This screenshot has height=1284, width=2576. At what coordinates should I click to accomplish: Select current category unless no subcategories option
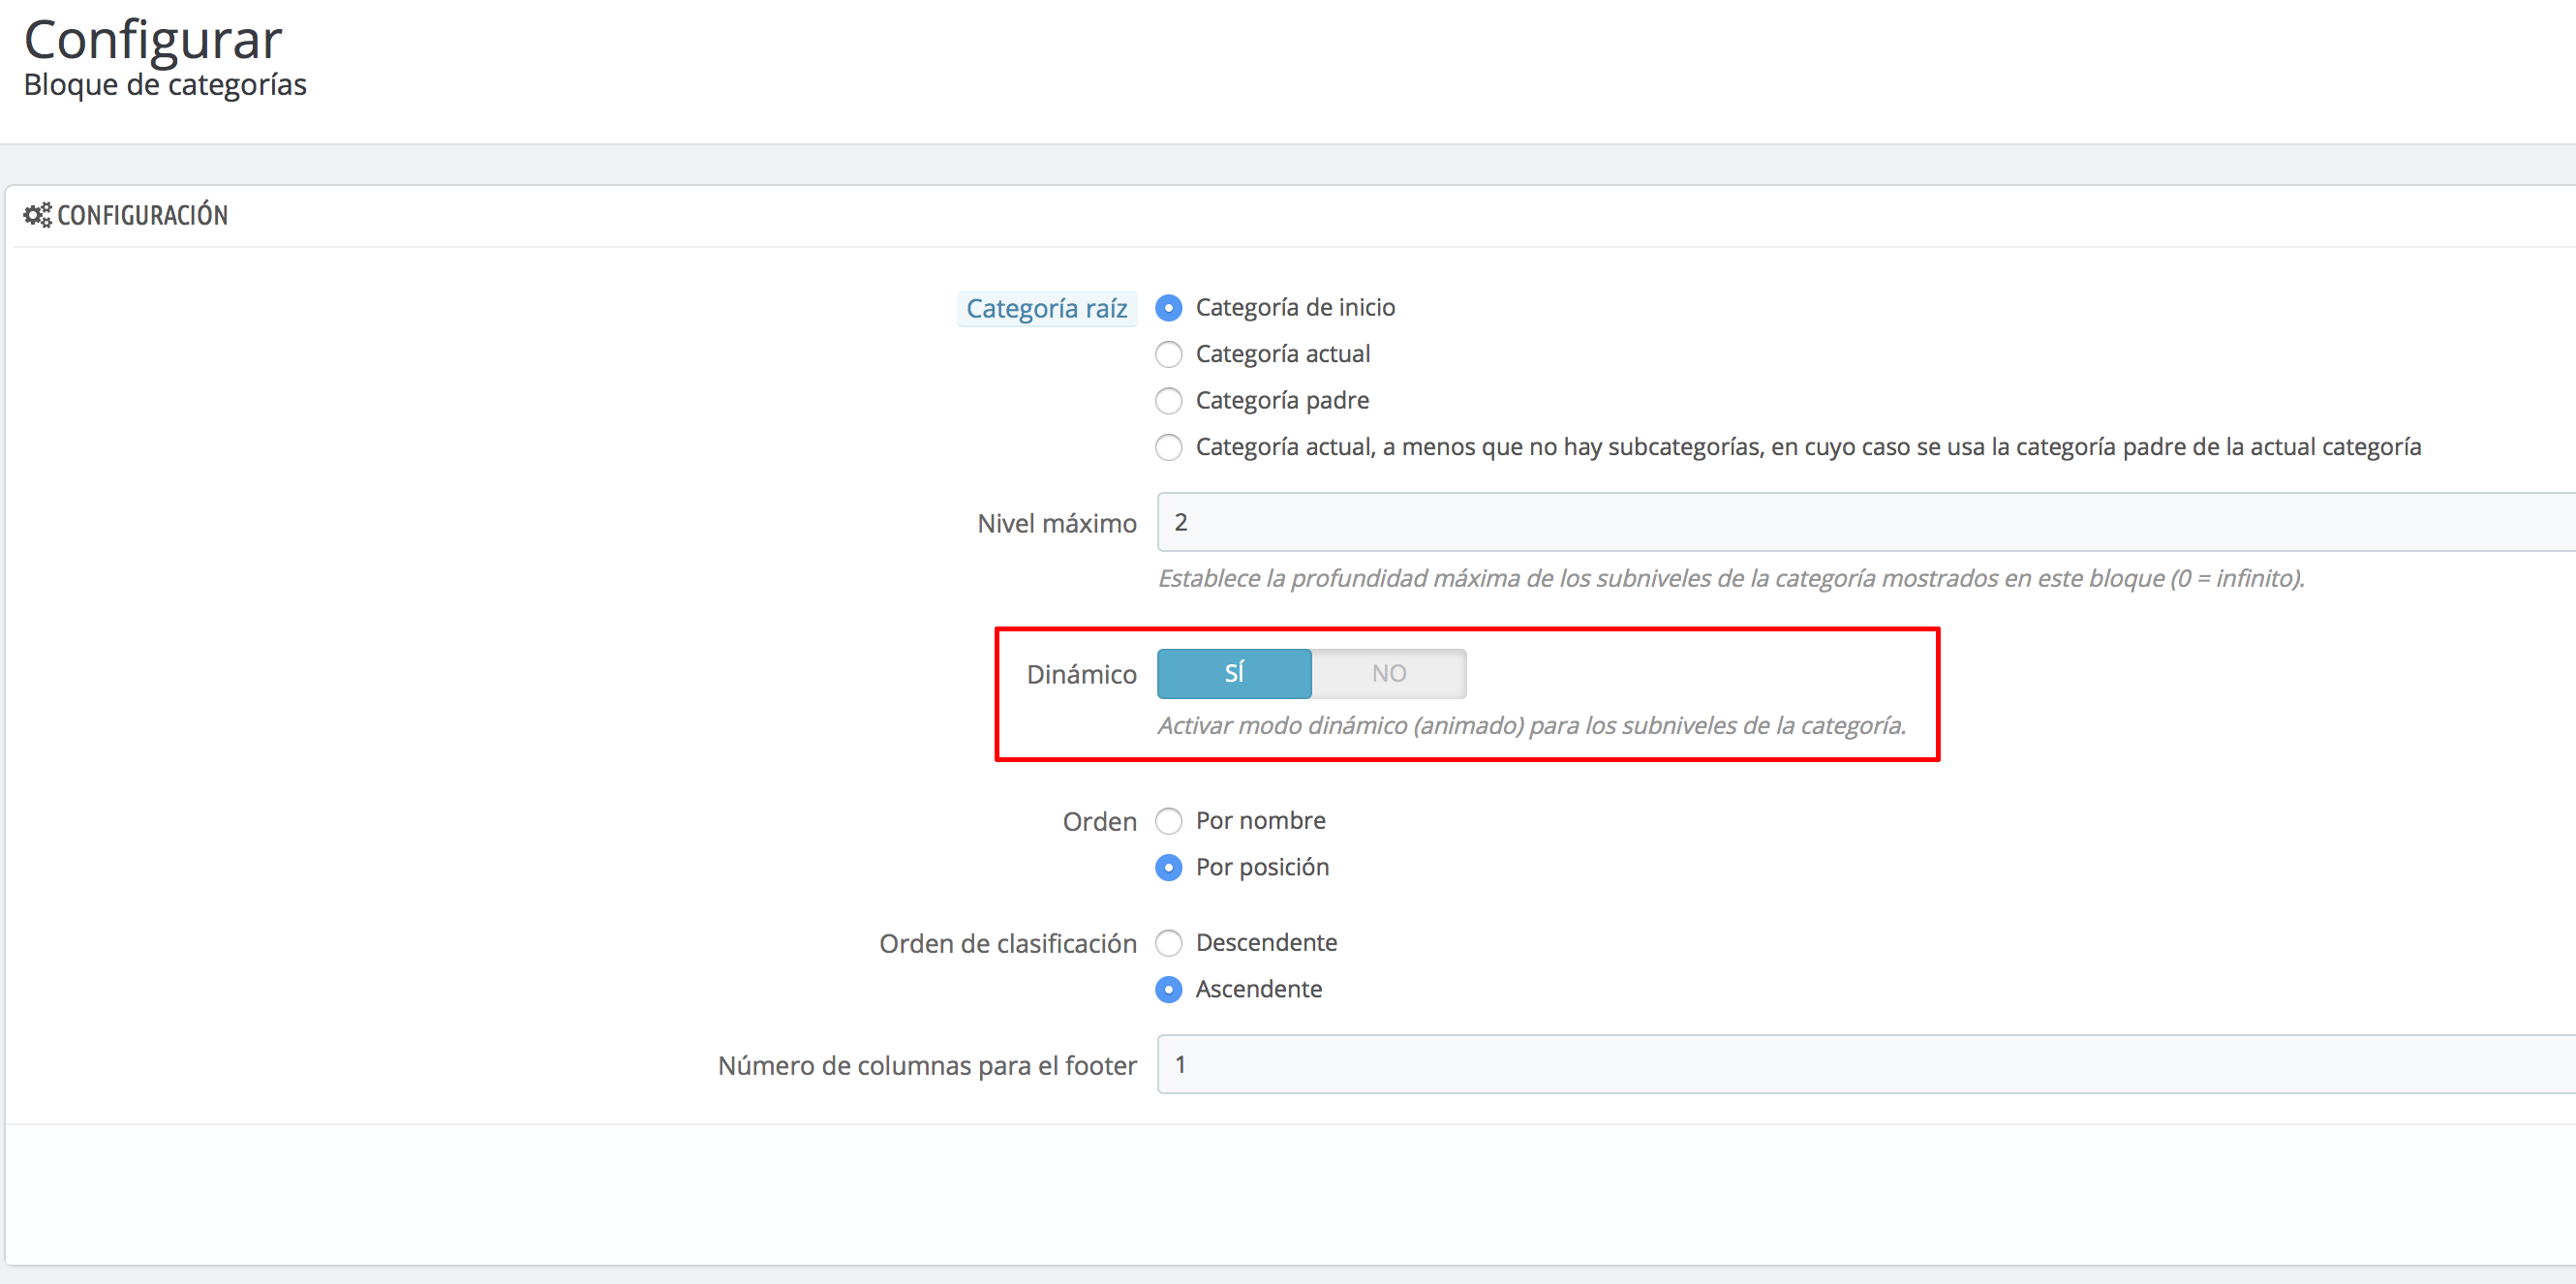point(1168,447)
